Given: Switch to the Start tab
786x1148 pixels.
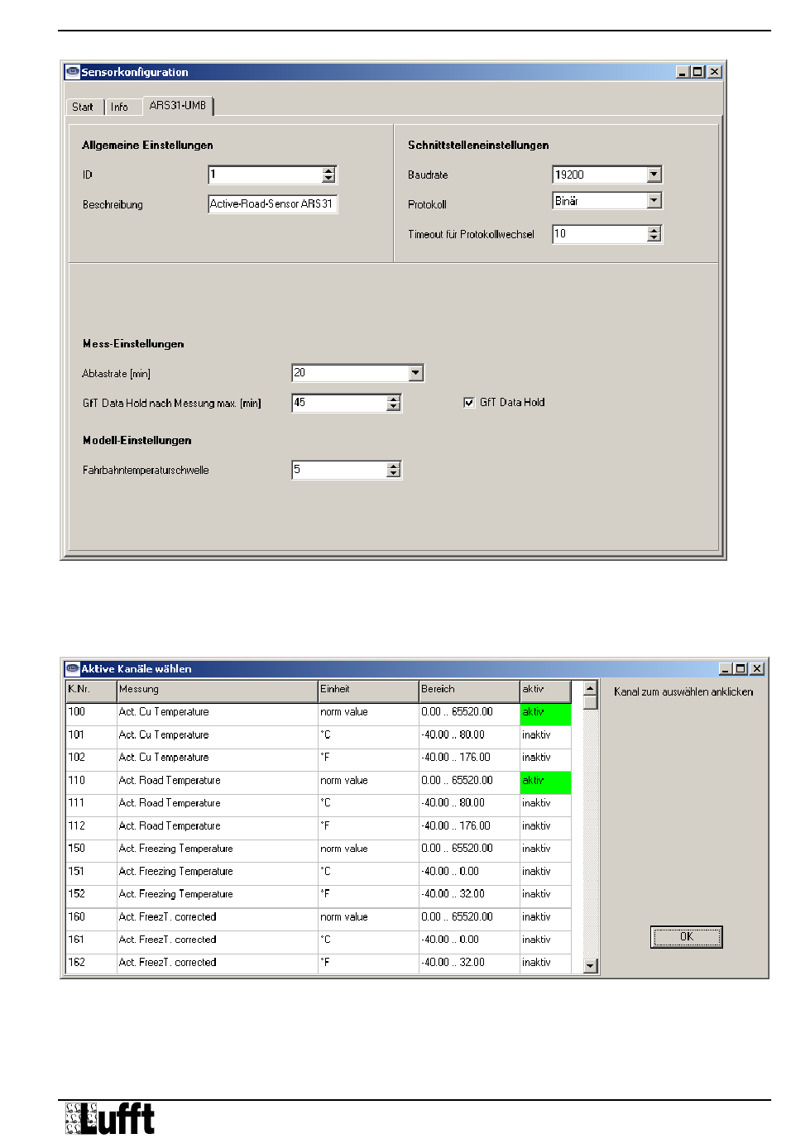Looking at the screenshot, I should (x=83, y=107).
